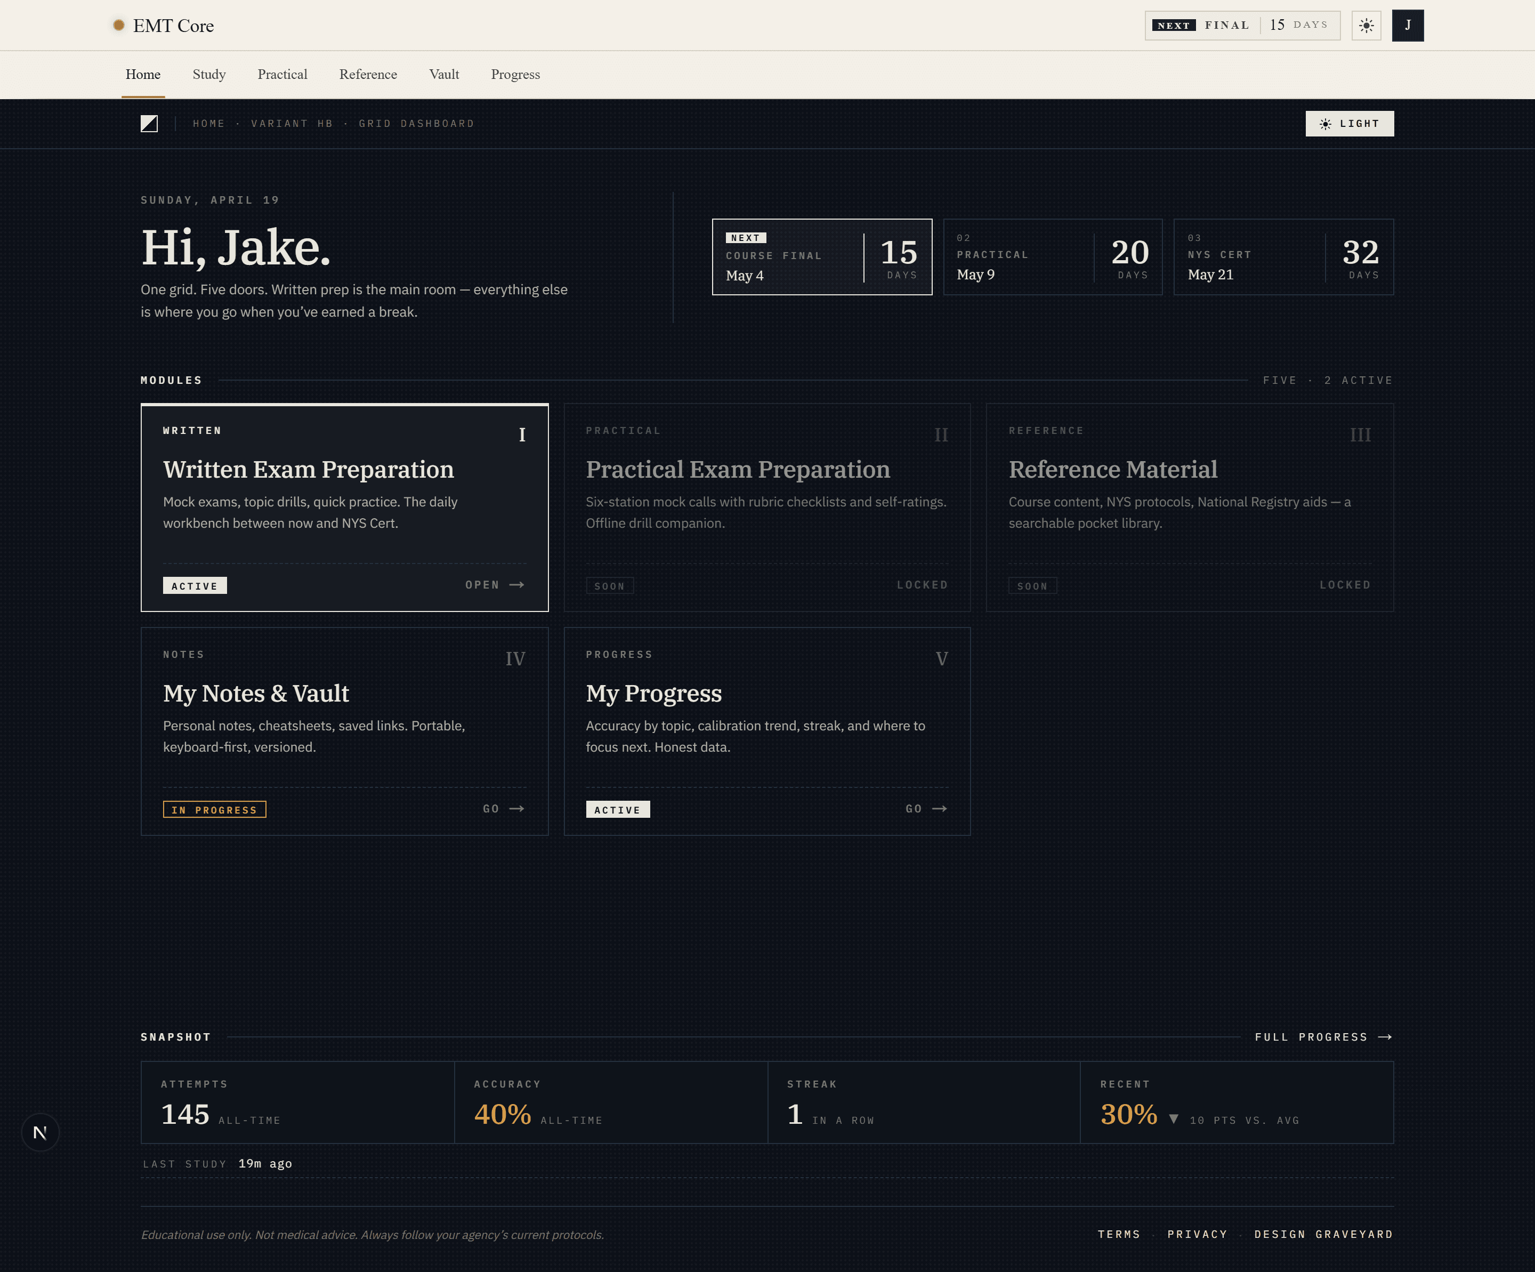Click the 145 attempts stat
The height and width of the screenshot is (1272, 1535).
coord(297,1102)
